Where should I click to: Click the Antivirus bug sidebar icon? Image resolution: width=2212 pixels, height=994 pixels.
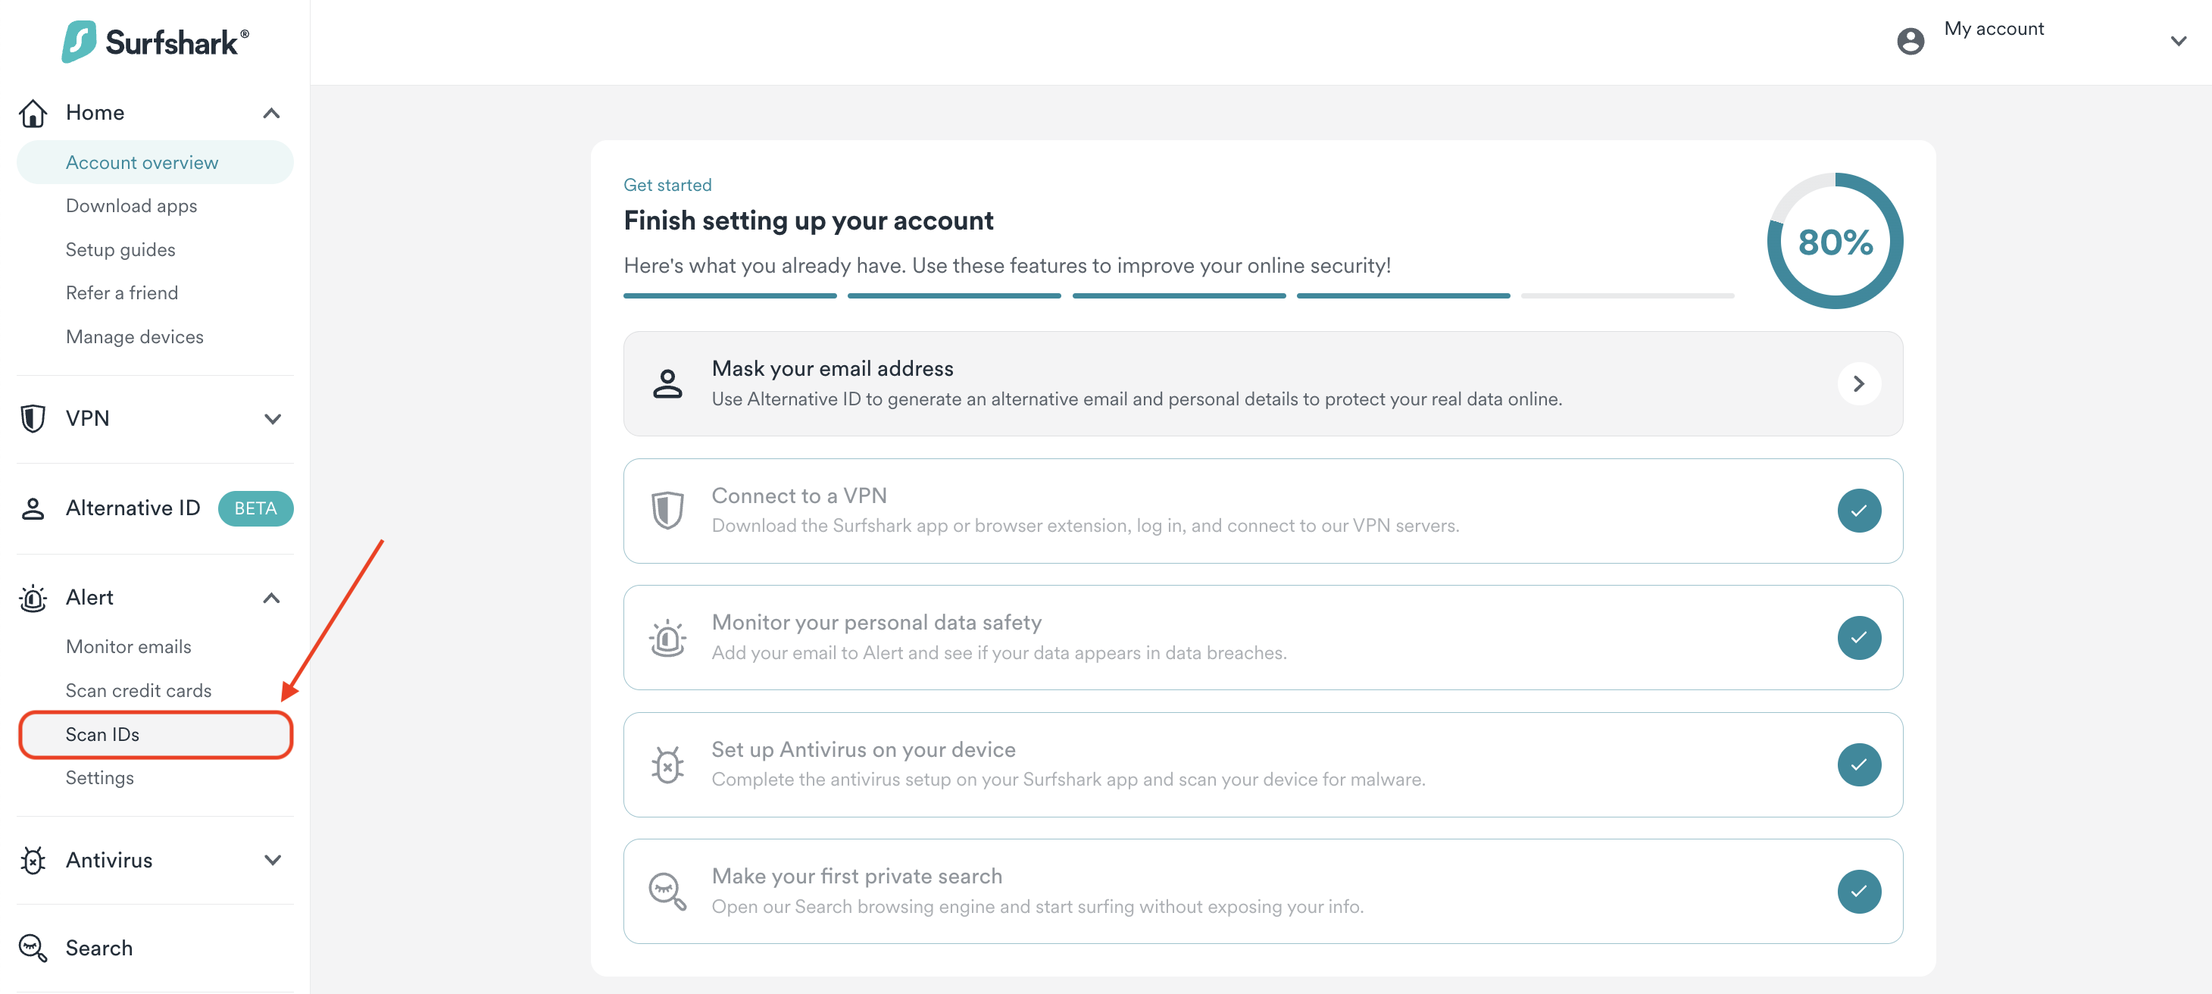coord(33,860)
